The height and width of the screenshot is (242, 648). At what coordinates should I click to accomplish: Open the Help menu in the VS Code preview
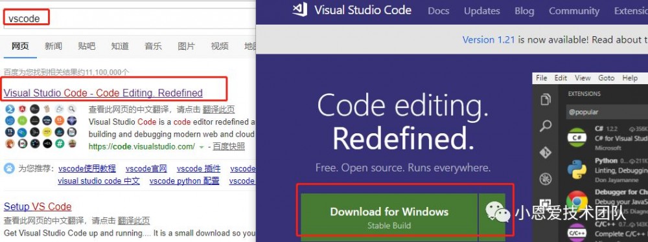[x=630, y=78]
